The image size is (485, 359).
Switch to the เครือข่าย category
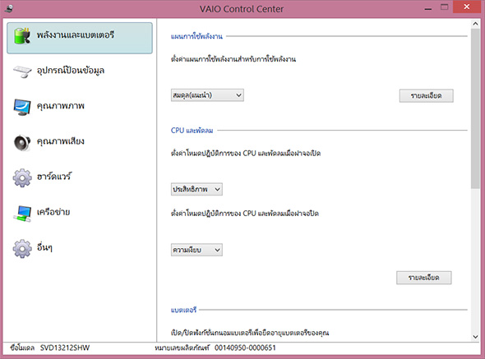pyautogui.click(x=53, y=212)
